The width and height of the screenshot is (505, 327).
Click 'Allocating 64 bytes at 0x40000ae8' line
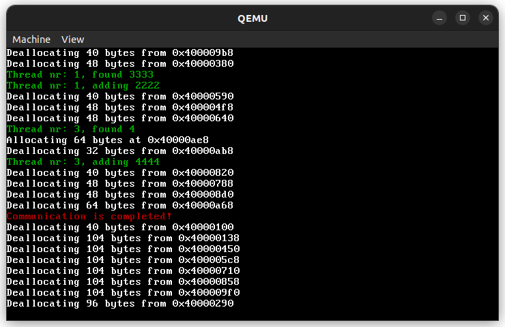tap(108, 140)
